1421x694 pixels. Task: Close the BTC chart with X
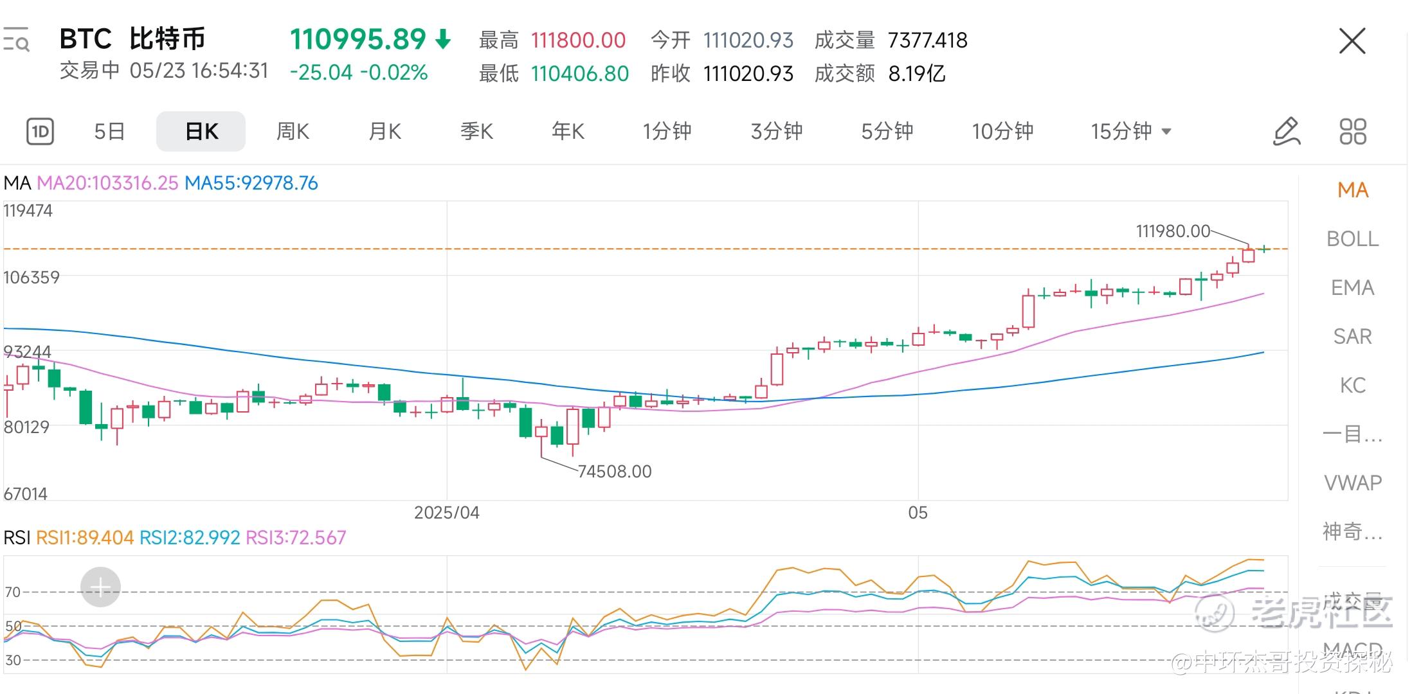tap(1352, 41)
